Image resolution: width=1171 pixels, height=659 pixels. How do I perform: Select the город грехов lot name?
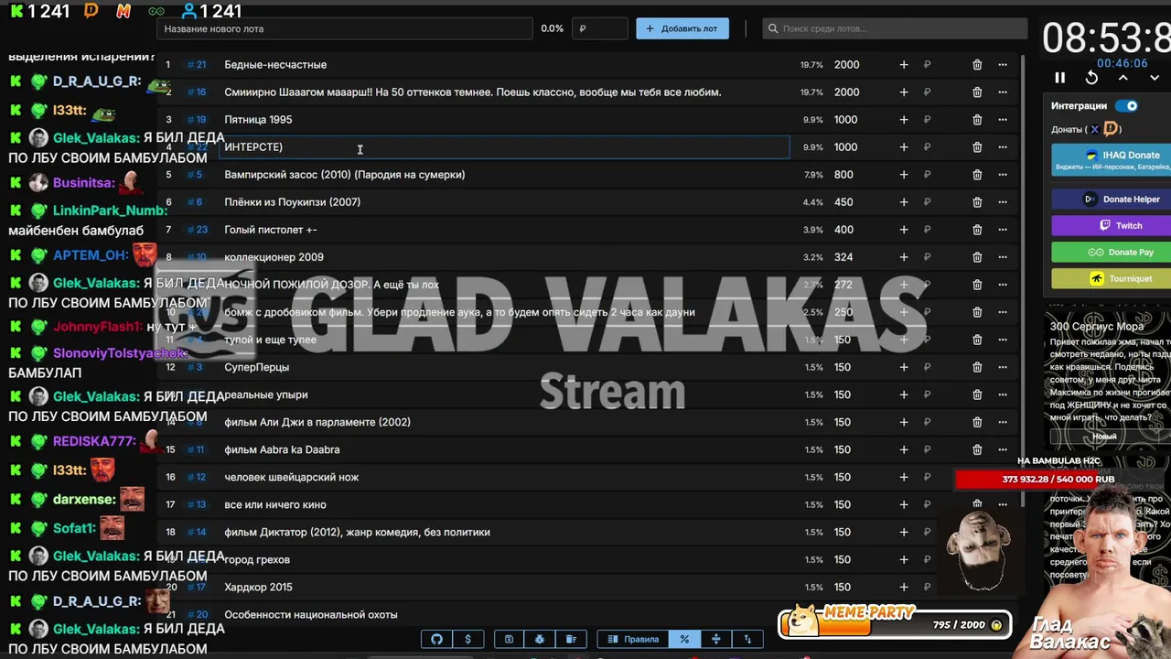tap(257, 559)
